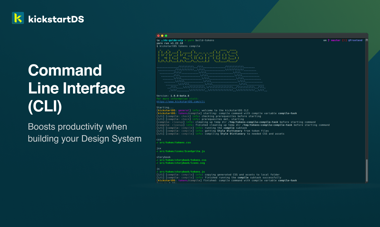This screenshot has height=227, width=380.
Task: Click "Boosts productivity when building your Design System" subtitle
Action: (x=85, y=133)
